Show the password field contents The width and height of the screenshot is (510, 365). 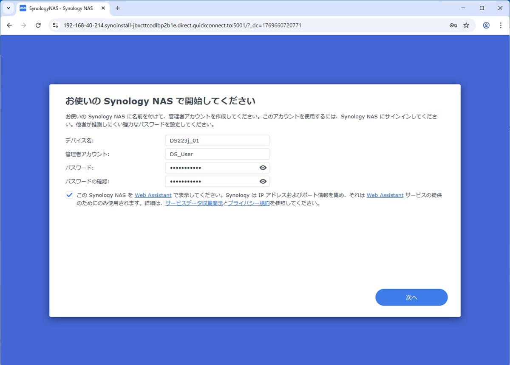(x=263, y=168)
